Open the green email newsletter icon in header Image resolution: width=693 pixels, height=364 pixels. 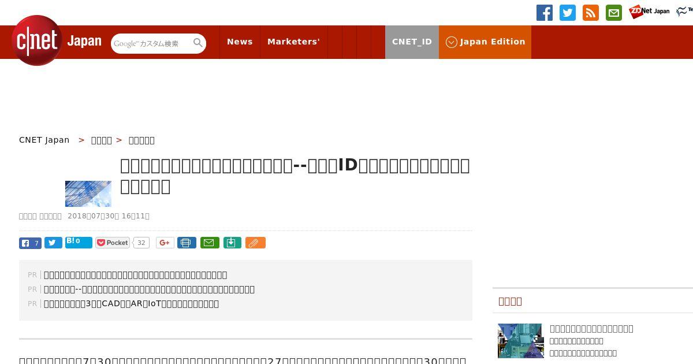tap(614, 13)
